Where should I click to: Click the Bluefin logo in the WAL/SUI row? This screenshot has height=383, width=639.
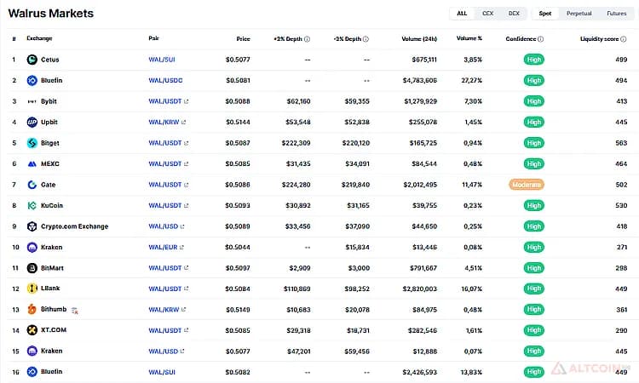[32, 372]
